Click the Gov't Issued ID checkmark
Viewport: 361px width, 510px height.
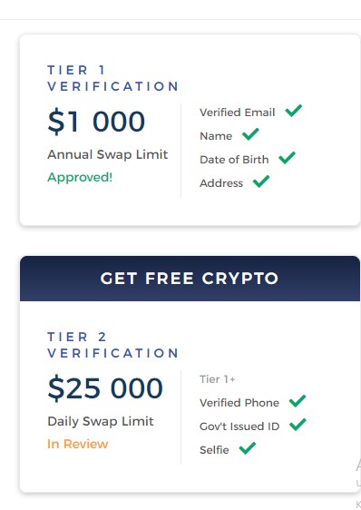[x=298, y=425]
